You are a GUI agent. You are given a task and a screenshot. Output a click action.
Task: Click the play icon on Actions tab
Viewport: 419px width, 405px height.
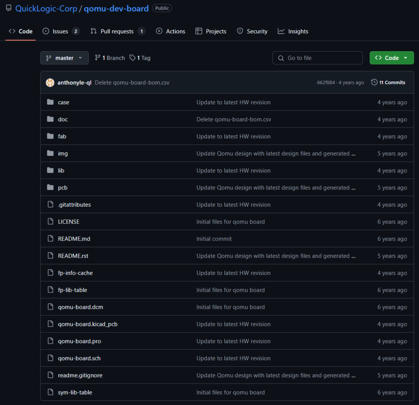point(159,31)
